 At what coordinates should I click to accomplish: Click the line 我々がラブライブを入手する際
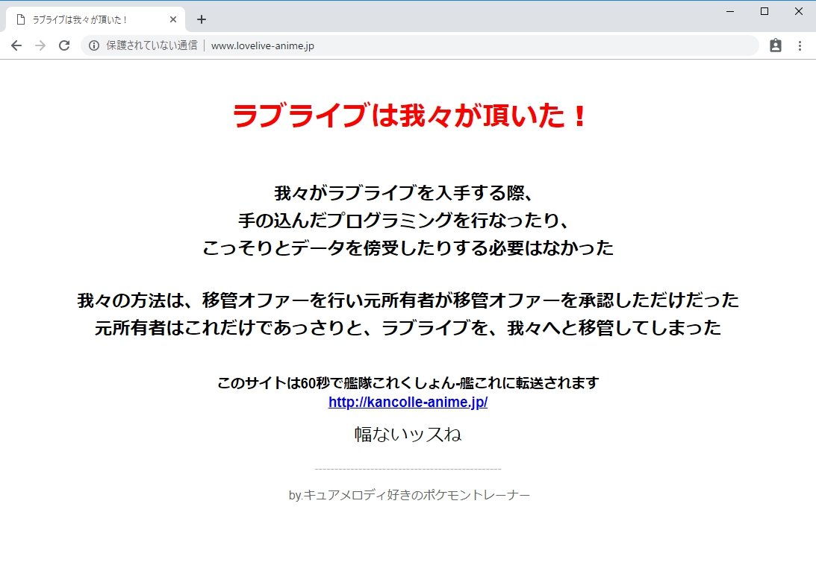click(x=404, y=193)
